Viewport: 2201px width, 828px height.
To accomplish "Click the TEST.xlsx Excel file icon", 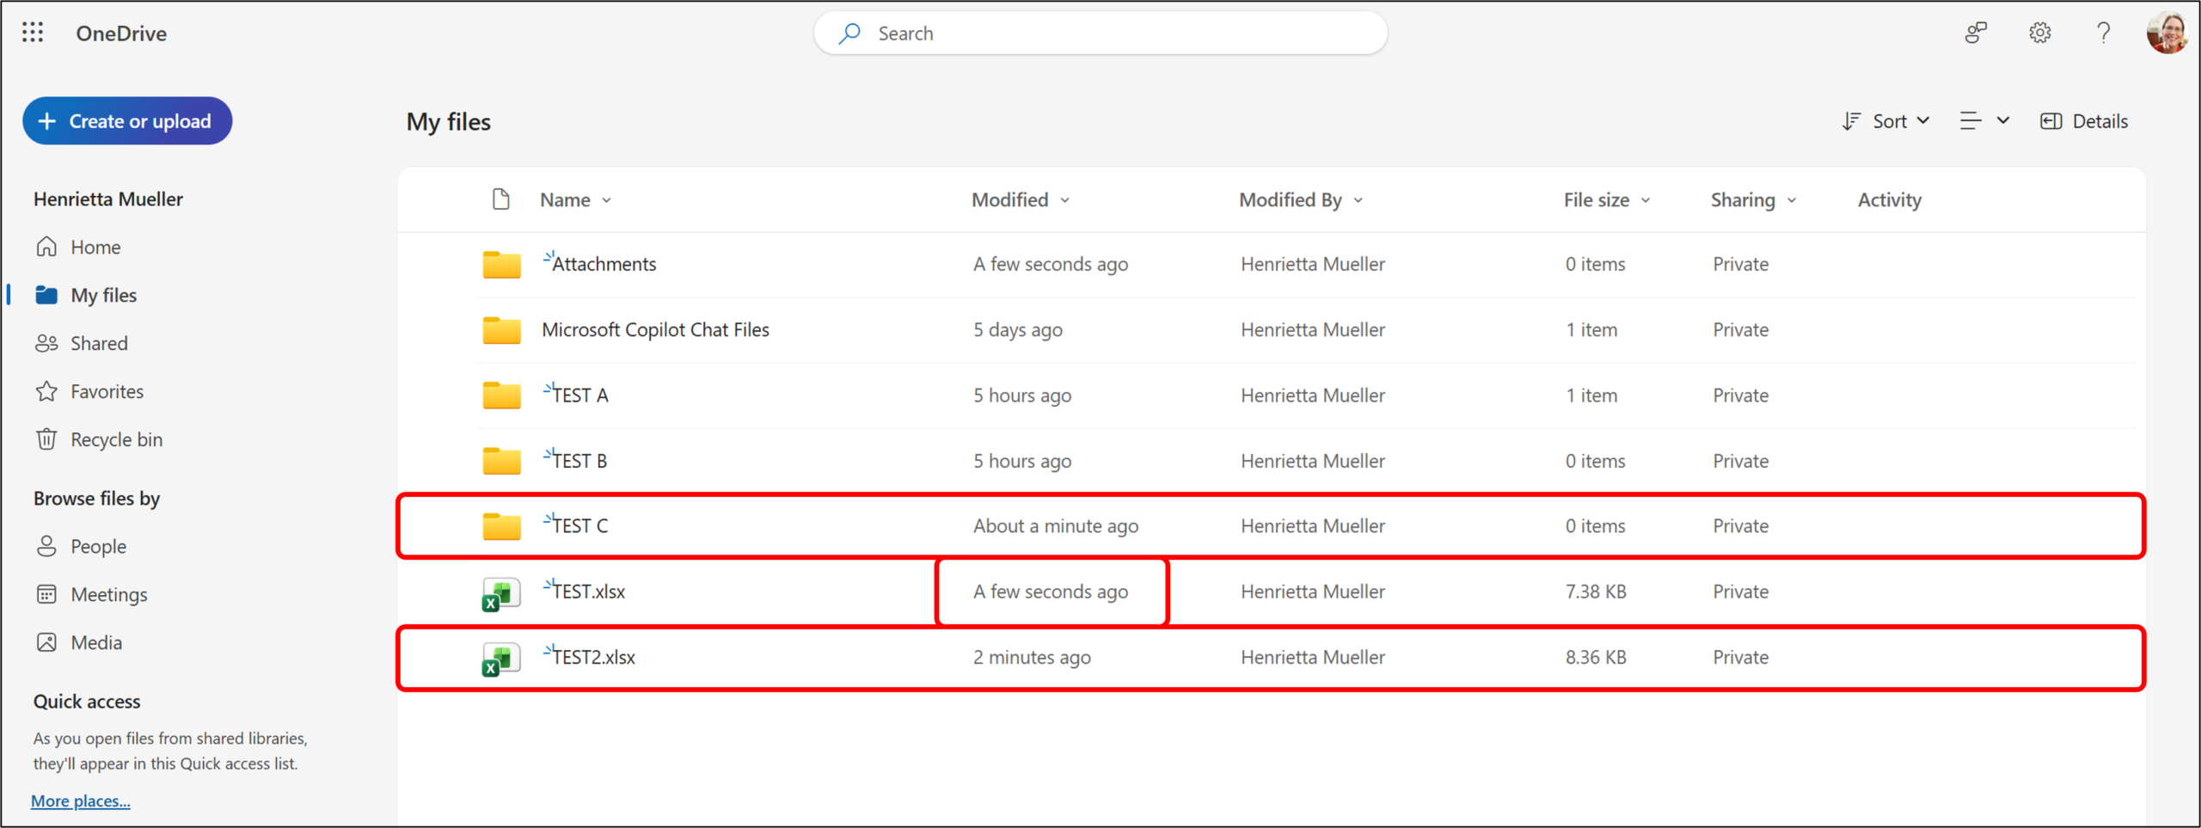I will click(501, 592).
